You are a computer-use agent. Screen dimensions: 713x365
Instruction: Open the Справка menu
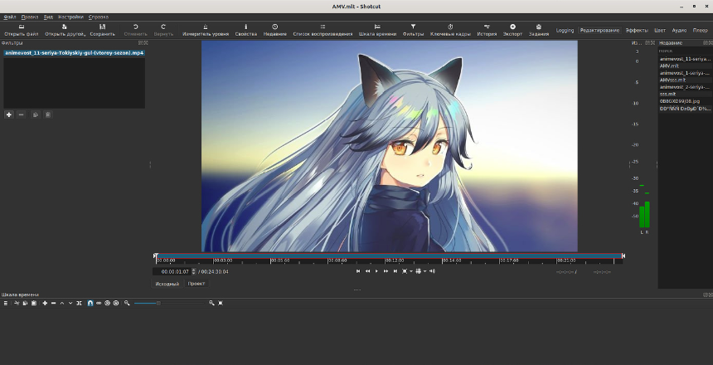(x=98, y=17)
